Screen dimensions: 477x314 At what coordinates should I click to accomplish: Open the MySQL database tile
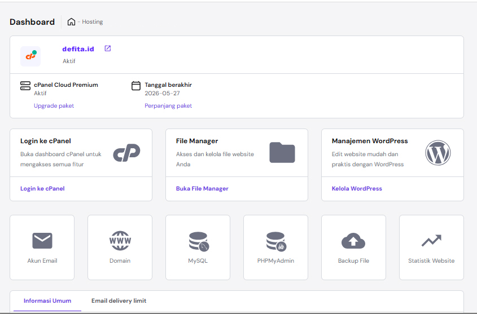pos(198,247)
